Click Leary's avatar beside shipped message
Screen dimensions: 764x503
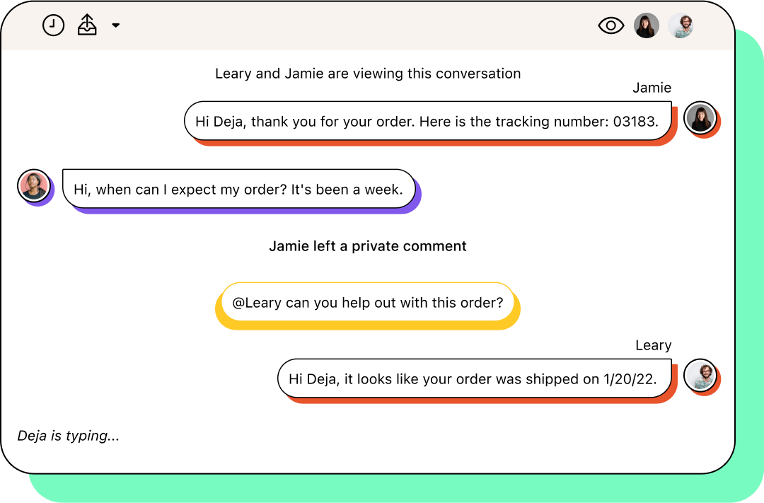tap(700, 375)
